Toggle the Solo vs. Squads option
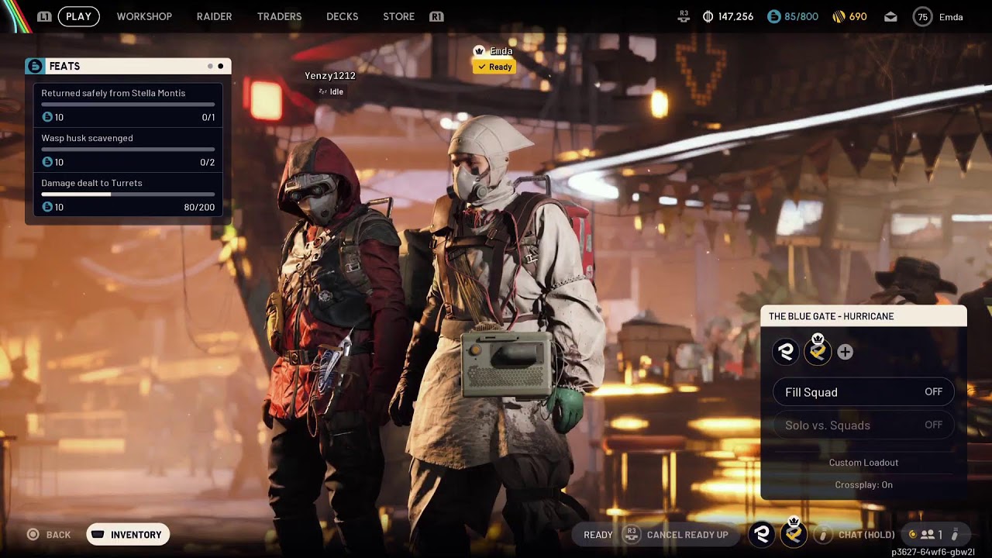Image resolution: width=992 pixels, height=558 pixels. tap(863, 425)
